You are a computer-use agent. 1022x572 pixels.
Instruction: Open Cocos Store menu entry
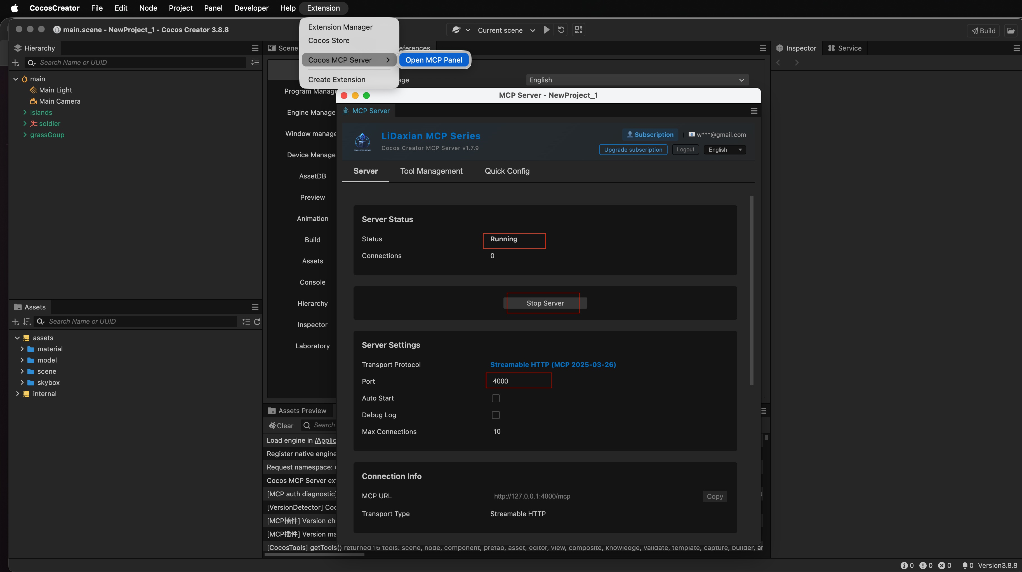pyautogui.click(x=328, y=40)
